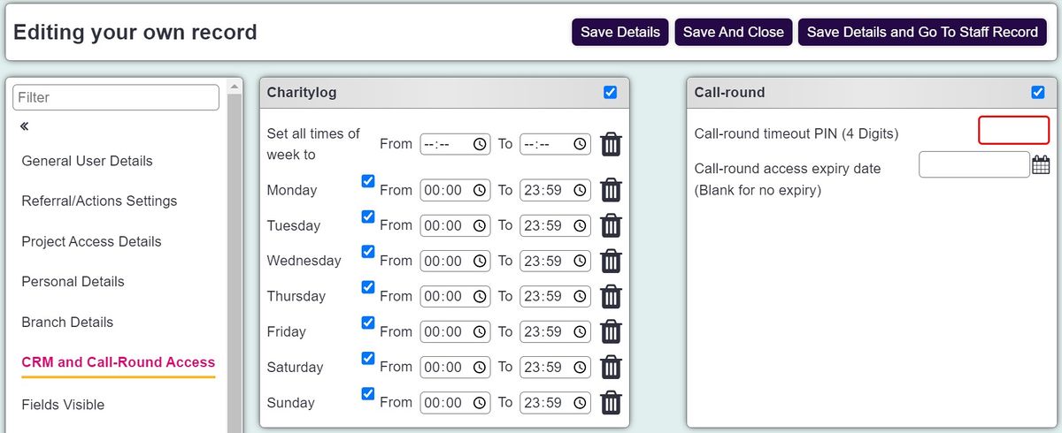Click clock icon in Friday To time

[x=580, y=331]
